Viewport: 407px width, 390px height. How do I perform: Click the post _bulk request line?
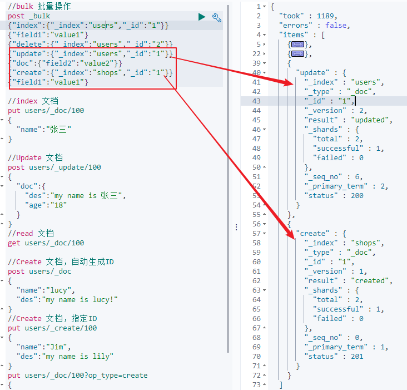pos(29,16)
